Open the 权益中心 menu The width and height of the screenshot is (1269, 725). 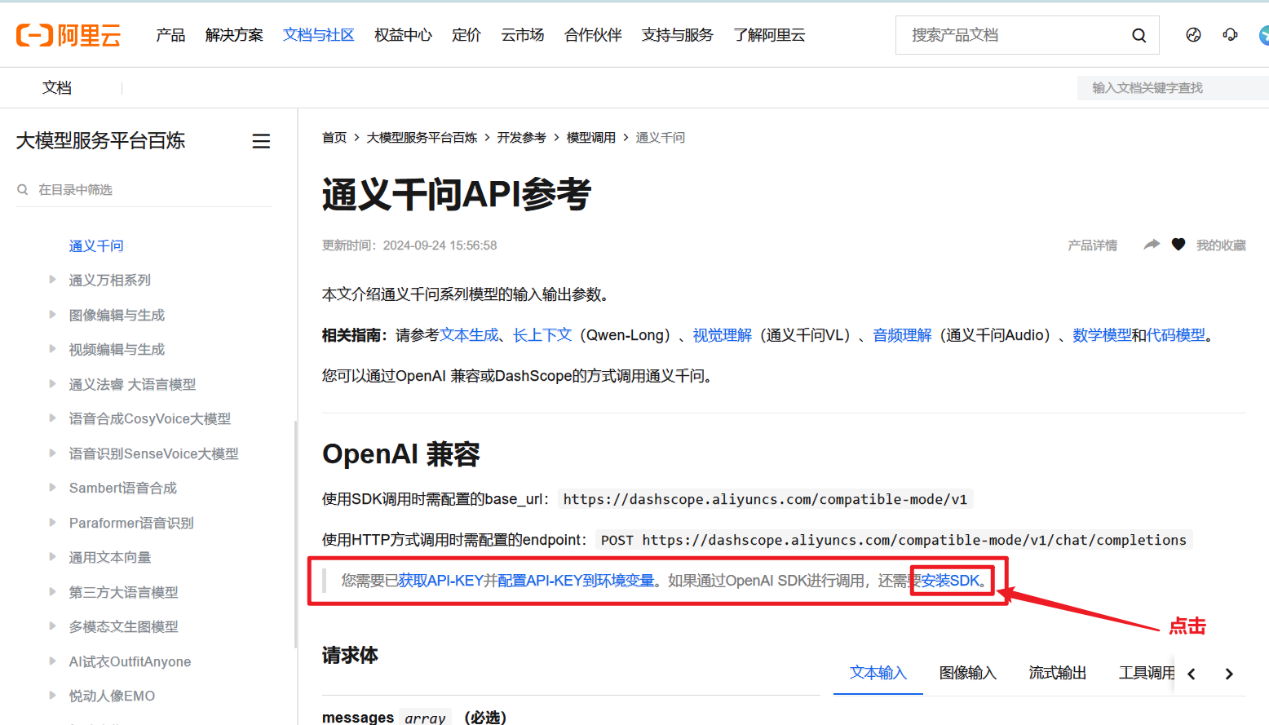click(403, 35)
